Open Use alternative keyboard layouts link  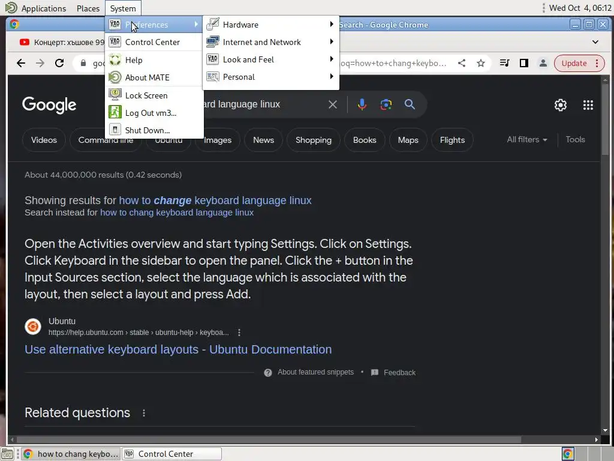[x=178, y=349]
